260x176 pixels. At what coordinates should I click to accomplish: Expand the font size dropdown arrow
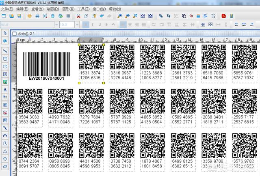click(77, 25)
